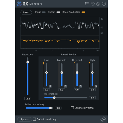Click the Tail length slider handle

[x=54, y=98]
